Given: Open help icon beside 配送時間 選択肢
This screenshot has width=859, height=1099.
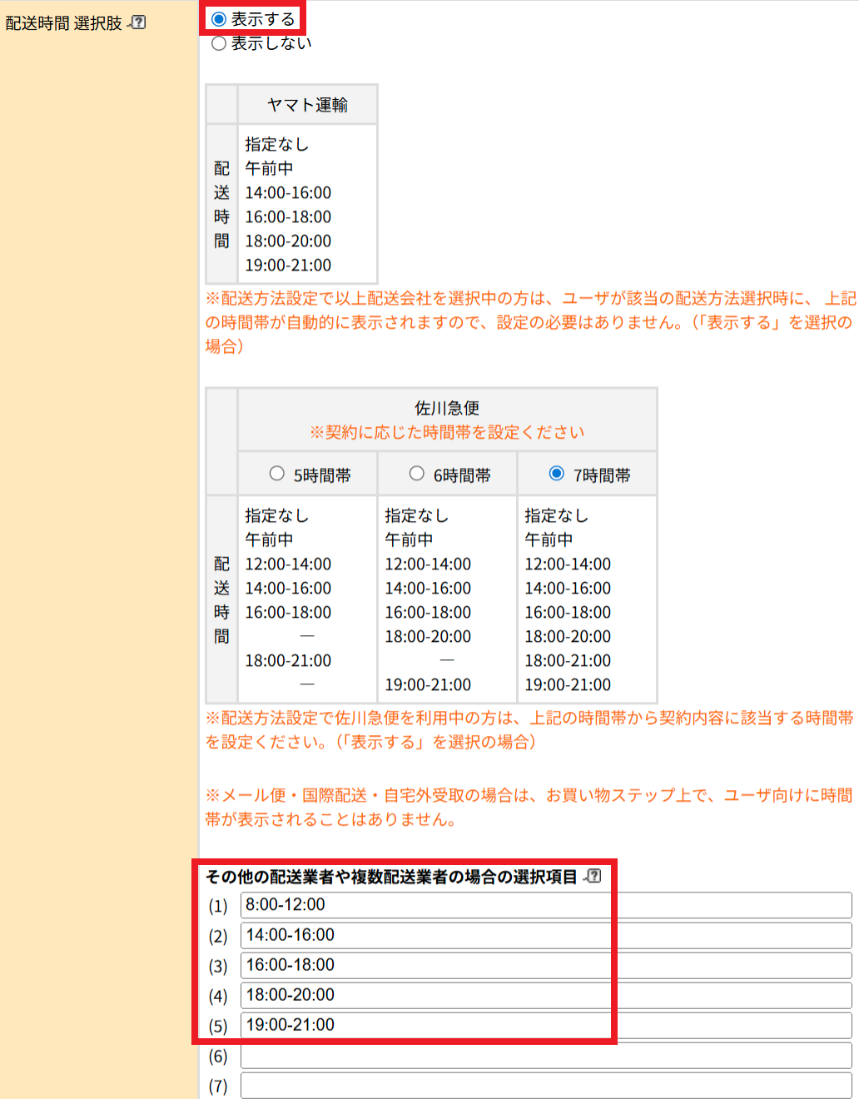Looking at the screenshot, I should [x=138, y=22].
